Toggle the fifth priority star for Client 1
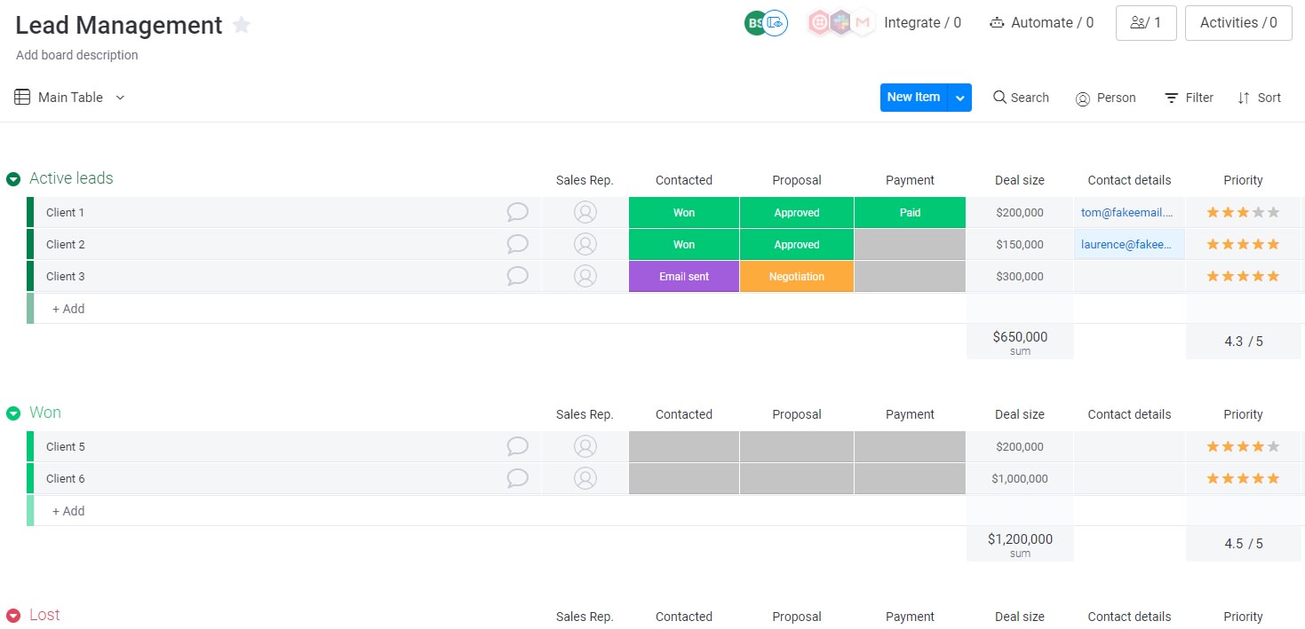The height and width of the screenshot is (629, 1305). [x=1274, y=212]
